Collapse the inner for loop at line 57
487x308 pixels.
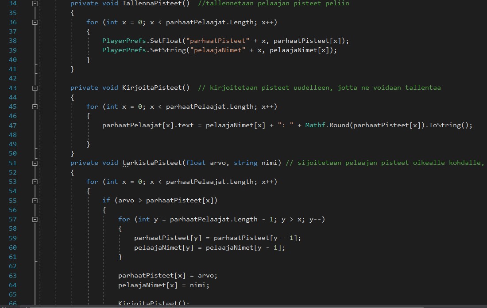[x=35, y=219]
